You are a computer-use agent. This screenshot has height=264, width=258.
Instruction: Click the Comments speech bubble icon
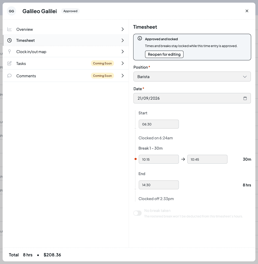point(9,76)
